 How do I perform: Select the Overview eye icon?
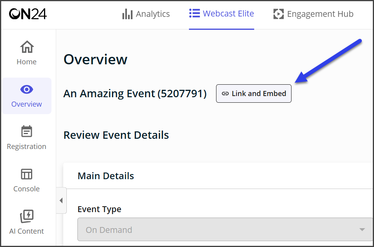pyautogui.click(x=27, y=89)
